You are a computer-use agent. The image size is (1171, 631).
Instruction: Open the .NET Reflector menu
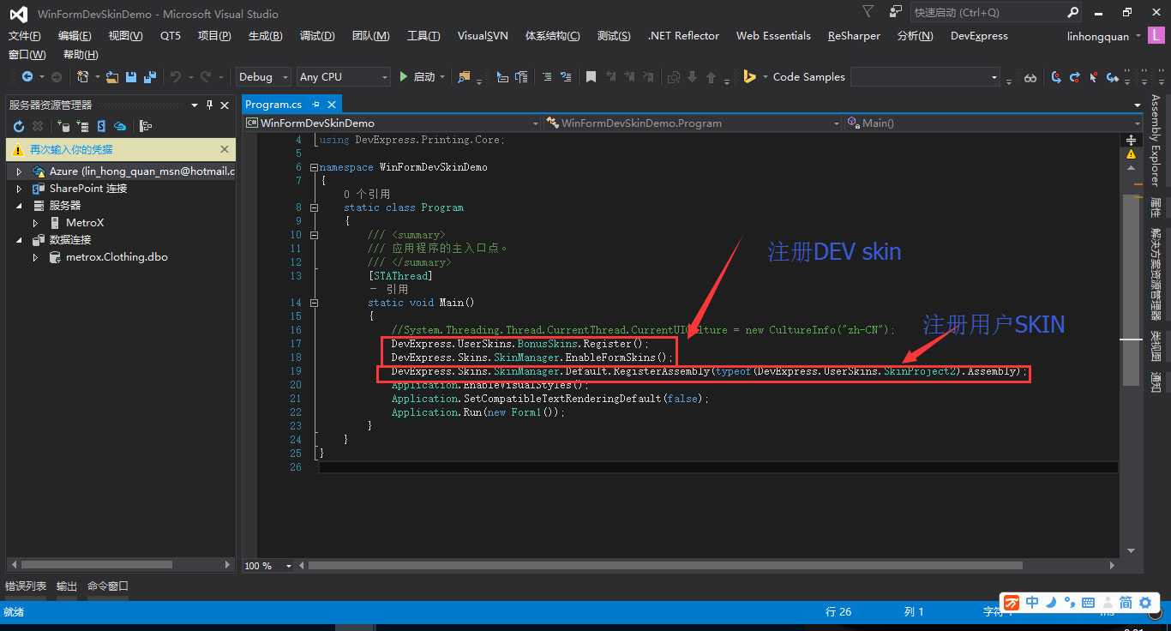(684, 36)
